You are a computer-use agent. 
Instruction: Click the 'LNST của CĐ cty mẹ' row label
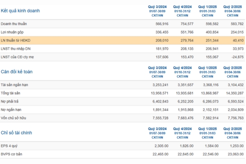click(x=19, y=56)
